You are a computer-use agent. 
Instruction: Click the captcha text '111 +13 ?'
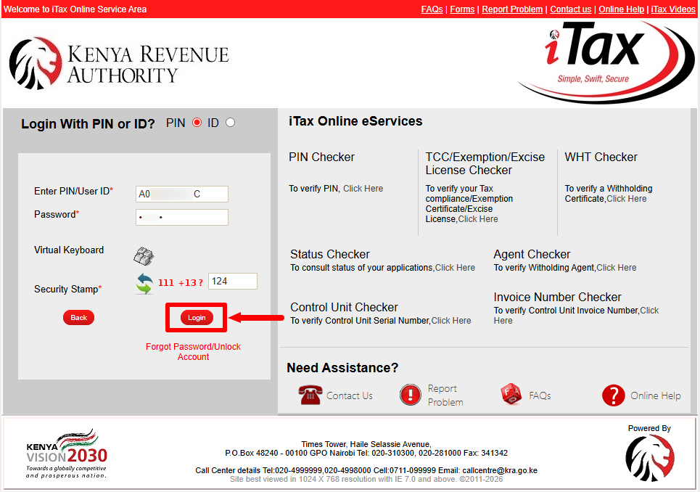click(x=181, y=282)
